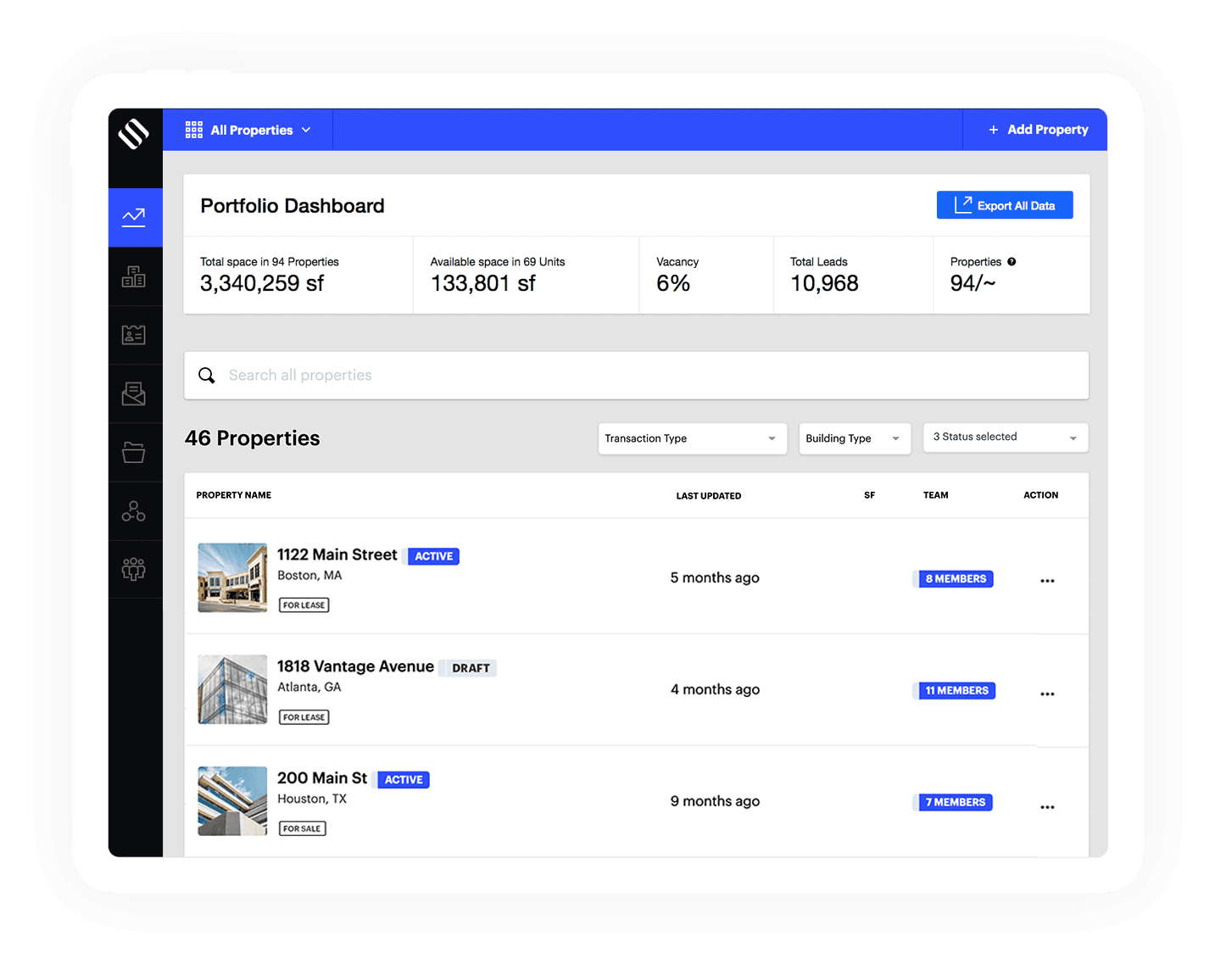Click 11 Members badge for 1818 Vantage Avenue
This screenshot has height=964, width=1215.
956,691
